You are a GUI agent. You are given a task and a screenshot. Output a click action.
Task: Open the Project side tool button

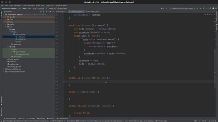tap(1, 14)
